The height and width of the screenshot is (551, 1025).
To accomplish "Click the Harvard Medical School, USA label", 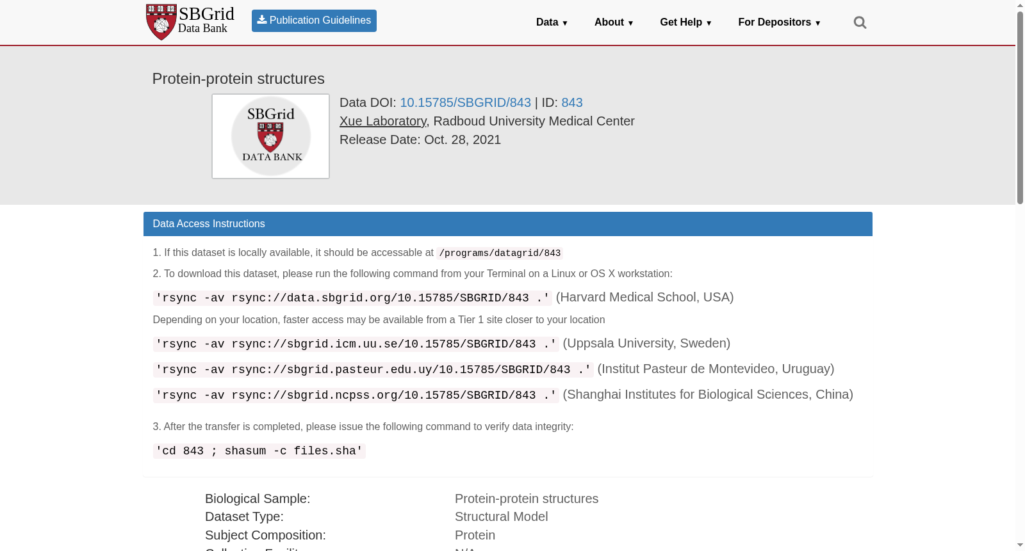I will coord(645,297).
